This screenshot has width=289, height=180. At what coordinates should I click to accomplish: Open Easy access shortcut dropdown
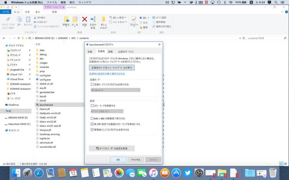(118, 22)
